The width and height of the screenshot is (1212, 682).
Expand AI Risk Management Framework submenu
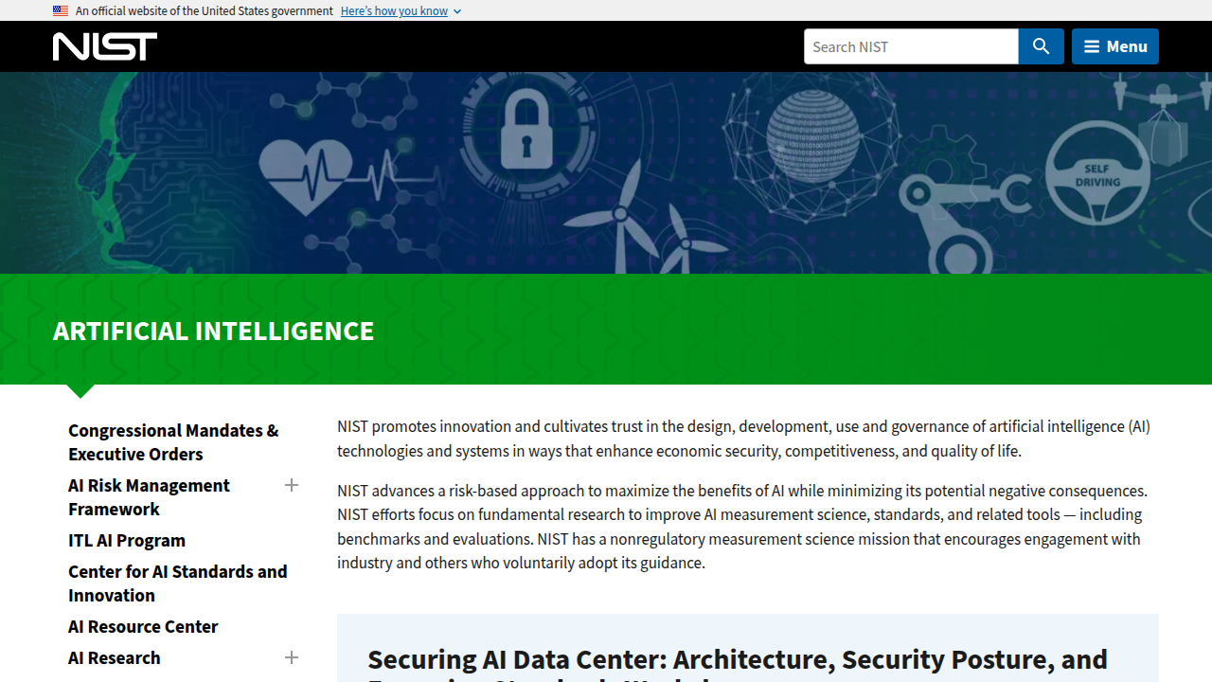click(292, 485)
